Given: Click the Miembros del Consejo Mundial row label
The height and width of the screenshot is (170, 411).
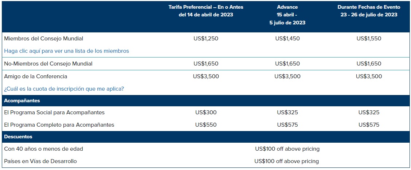Looking at the screenshot, I should click(x=43, y=39).
